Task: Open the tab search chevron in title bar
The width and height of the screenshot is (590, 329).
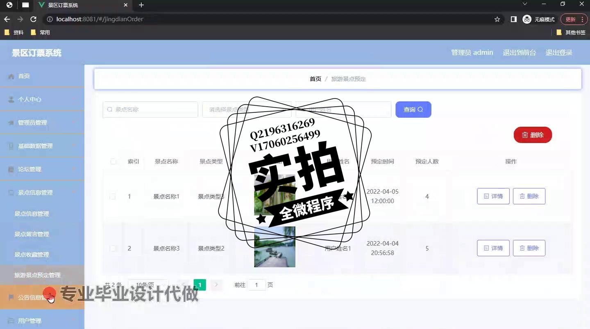Action: 524,4
